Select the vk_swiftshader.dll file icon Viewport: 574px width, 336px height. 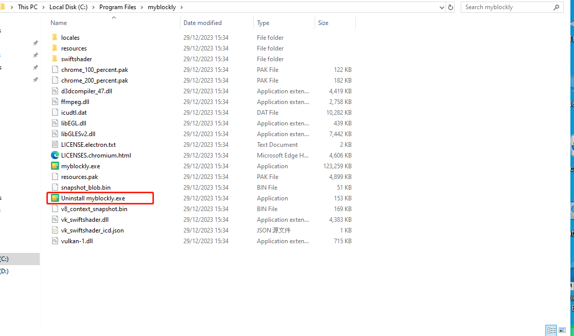(55, 219)
